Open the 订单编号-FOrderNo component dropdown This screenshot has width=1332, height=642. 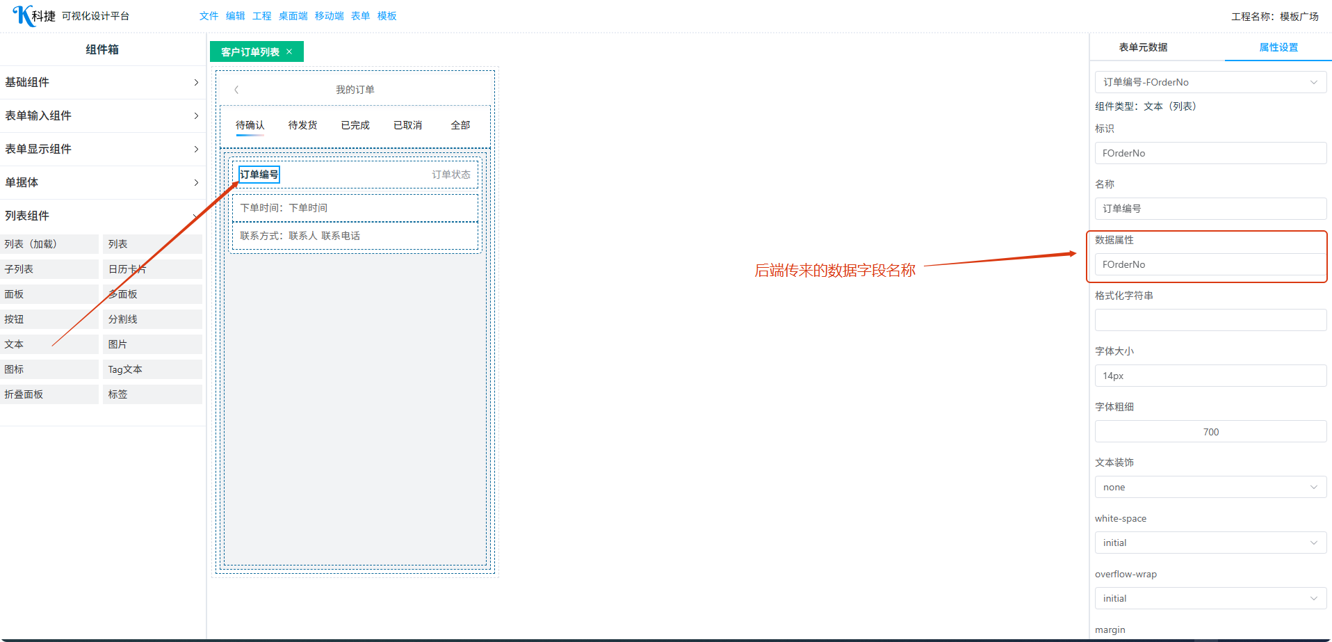tap(1210, 82)
